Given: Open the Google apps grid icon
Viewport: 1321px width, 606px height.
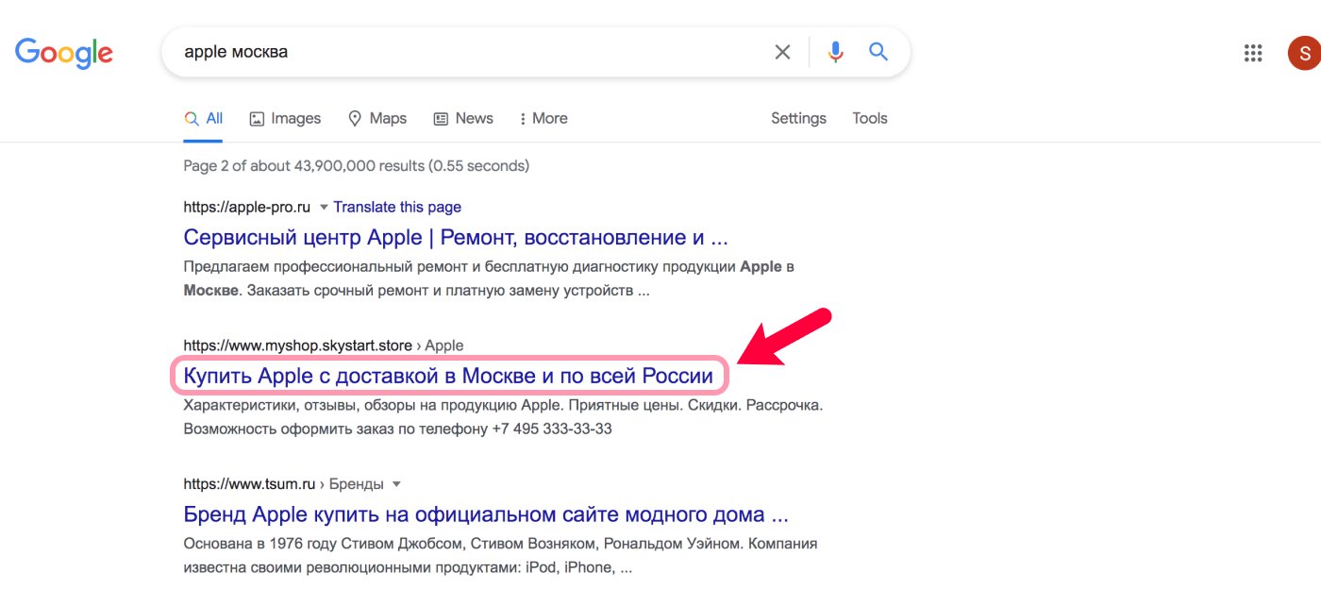Looking at the screenshot, I should coord(1253,53).
